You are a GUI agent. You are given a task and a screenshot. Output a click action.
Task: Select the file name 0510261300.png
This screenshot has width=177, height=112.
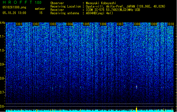coord(14,7)
